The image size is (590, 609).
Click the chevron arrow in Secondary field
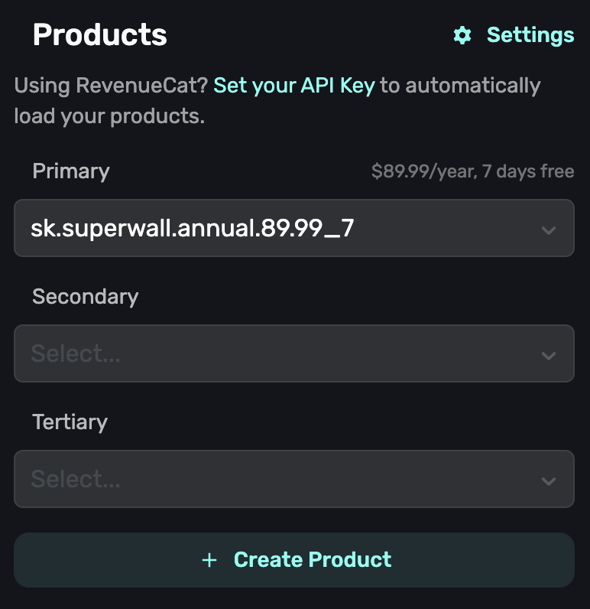coord(548,355)
